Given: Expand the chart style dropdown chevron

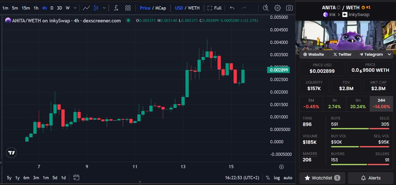Looking at the screenshot, I should pyautogui.click(x=105, y=8).
